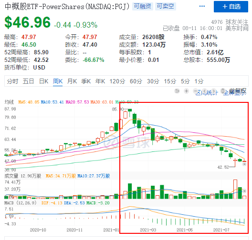Click the 委比 -66.67% value

click(x=94, y=60)
